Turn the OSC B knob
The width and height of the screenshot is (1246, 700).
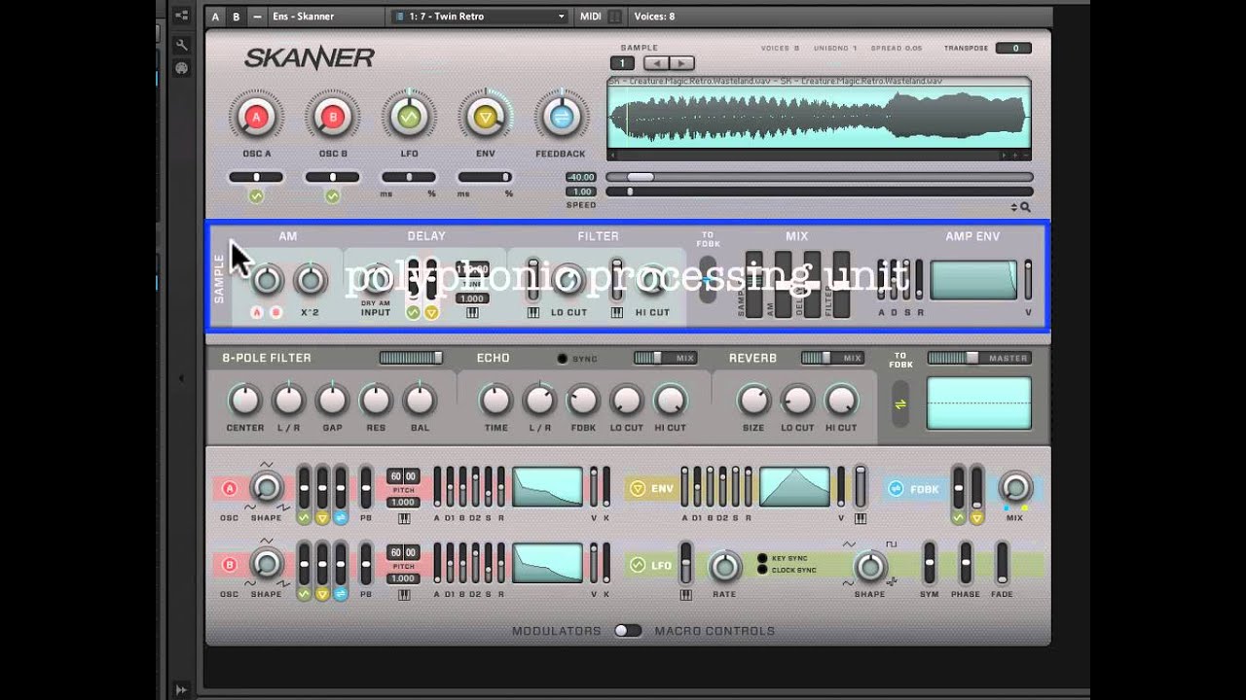point(333,118)
